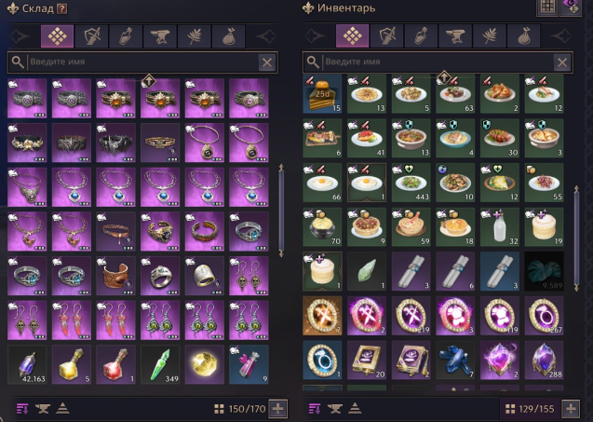Image resolution: width=593 pixels, height=422 pixels.
Task: Click the anvil icon at Инвентарь bottom bar
Action: (x=335, y=409)
